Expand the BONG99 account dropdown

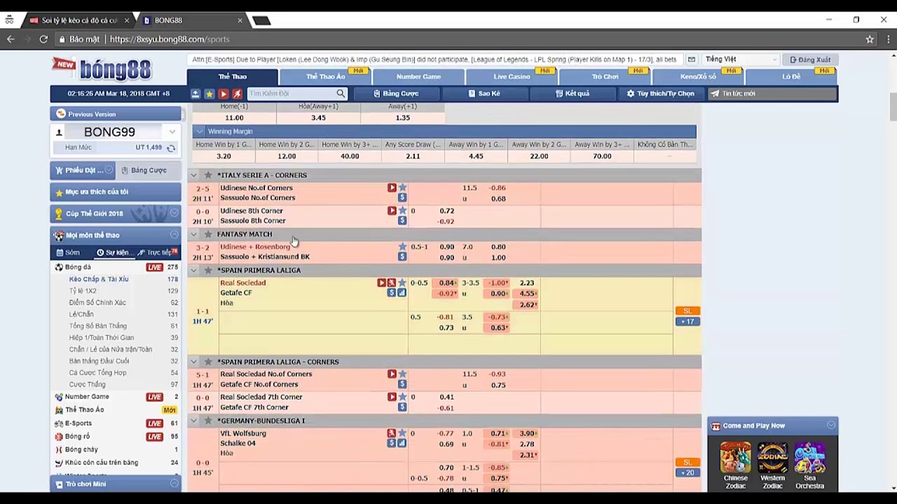point(172,132)
